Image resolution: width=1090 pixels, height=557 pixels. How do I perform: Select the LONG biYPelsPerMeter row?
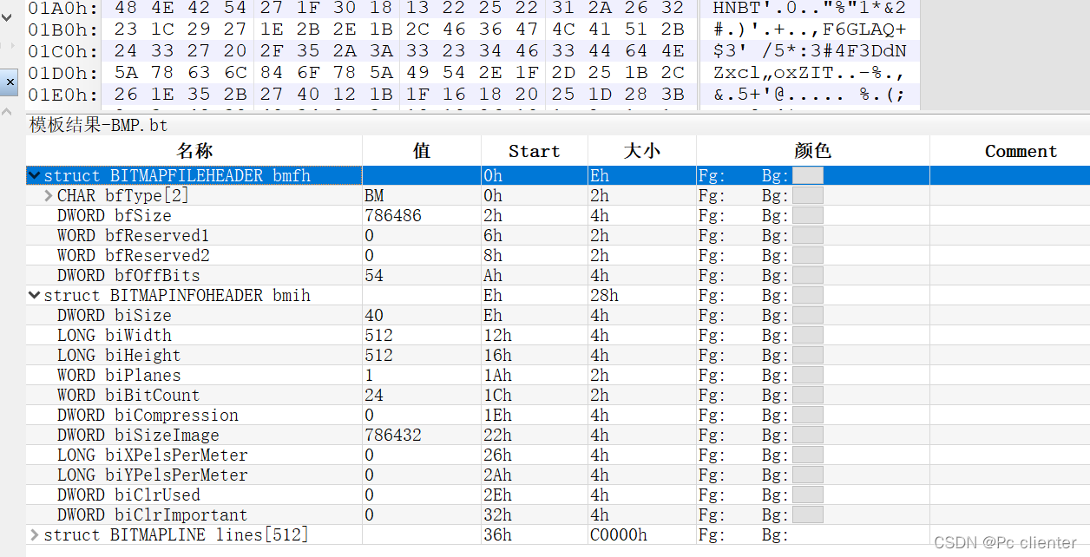coord(558,475)
